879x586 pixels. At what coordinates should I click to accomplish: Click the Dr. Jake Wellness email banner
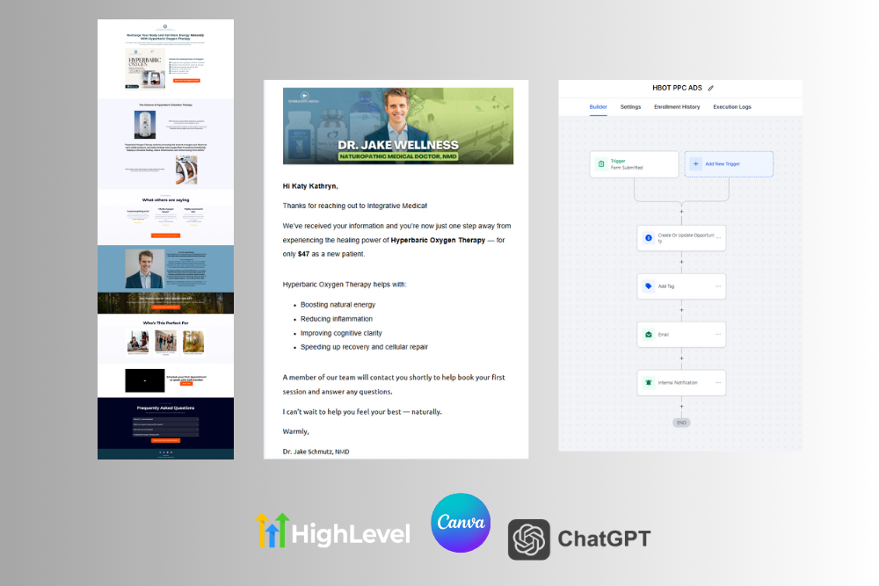point(397,126)
